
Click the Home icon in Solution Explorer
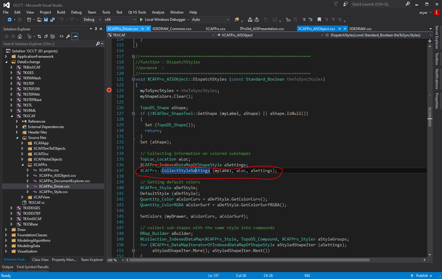click(x=20, y=36)
